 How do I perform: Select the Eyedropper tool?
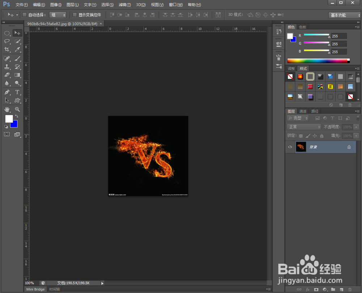(17, 49)
